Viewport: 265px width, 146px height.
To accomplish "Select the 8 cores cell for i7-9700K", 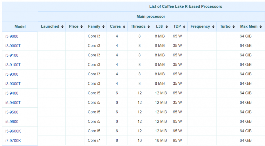I will pos(117,140).
